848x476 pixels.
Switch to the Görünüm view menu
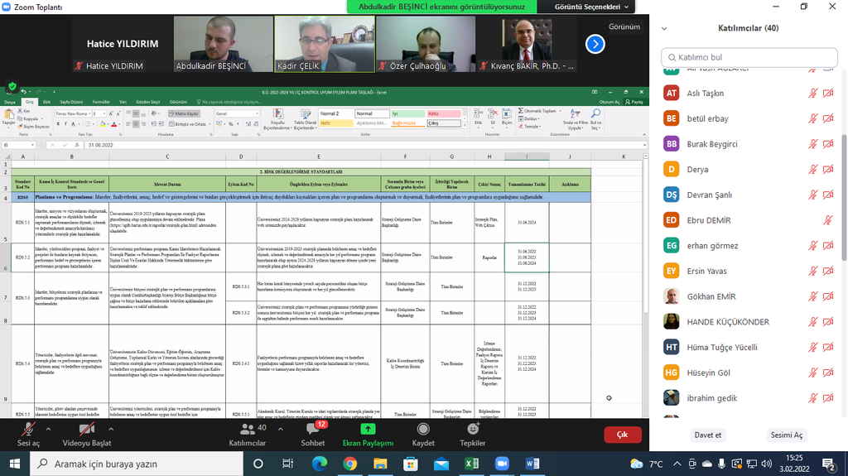624,26
